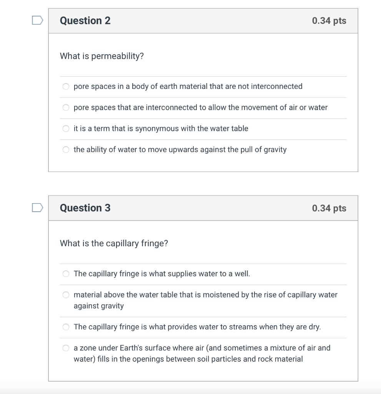
Task: Select radio for zone under Earth's surface answer
Action: click(x=66, y=348)
